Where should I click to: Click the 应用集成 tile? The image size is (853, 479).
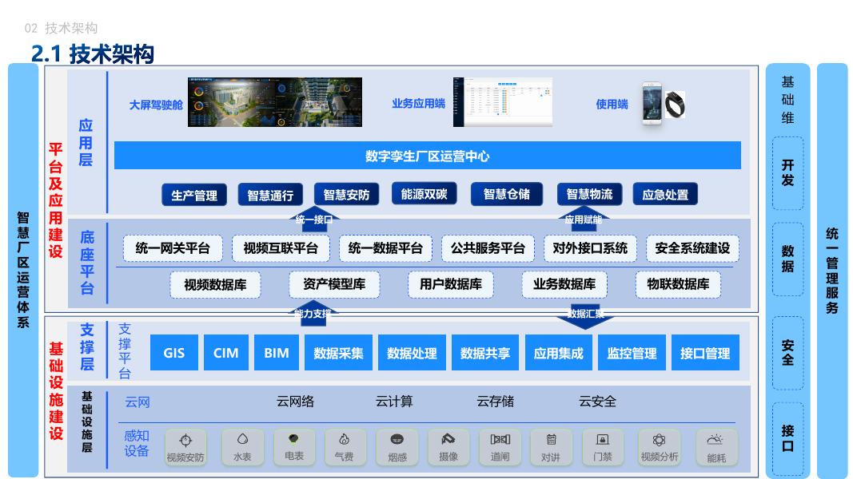tap(559, 352)
